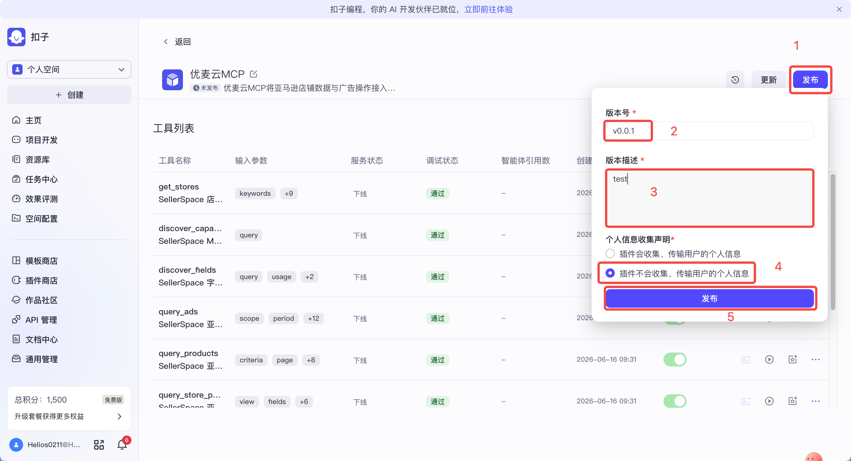
Task: Click the 插件商店 sidebar icon
Action: click(16, 280)
